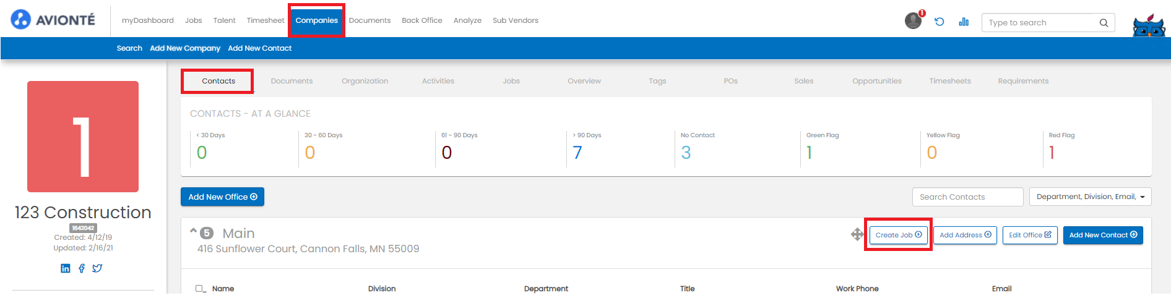The width and height of the screenshot is (1171, 306).
Task: Select the Companies menu
Action: pos(317,20)
